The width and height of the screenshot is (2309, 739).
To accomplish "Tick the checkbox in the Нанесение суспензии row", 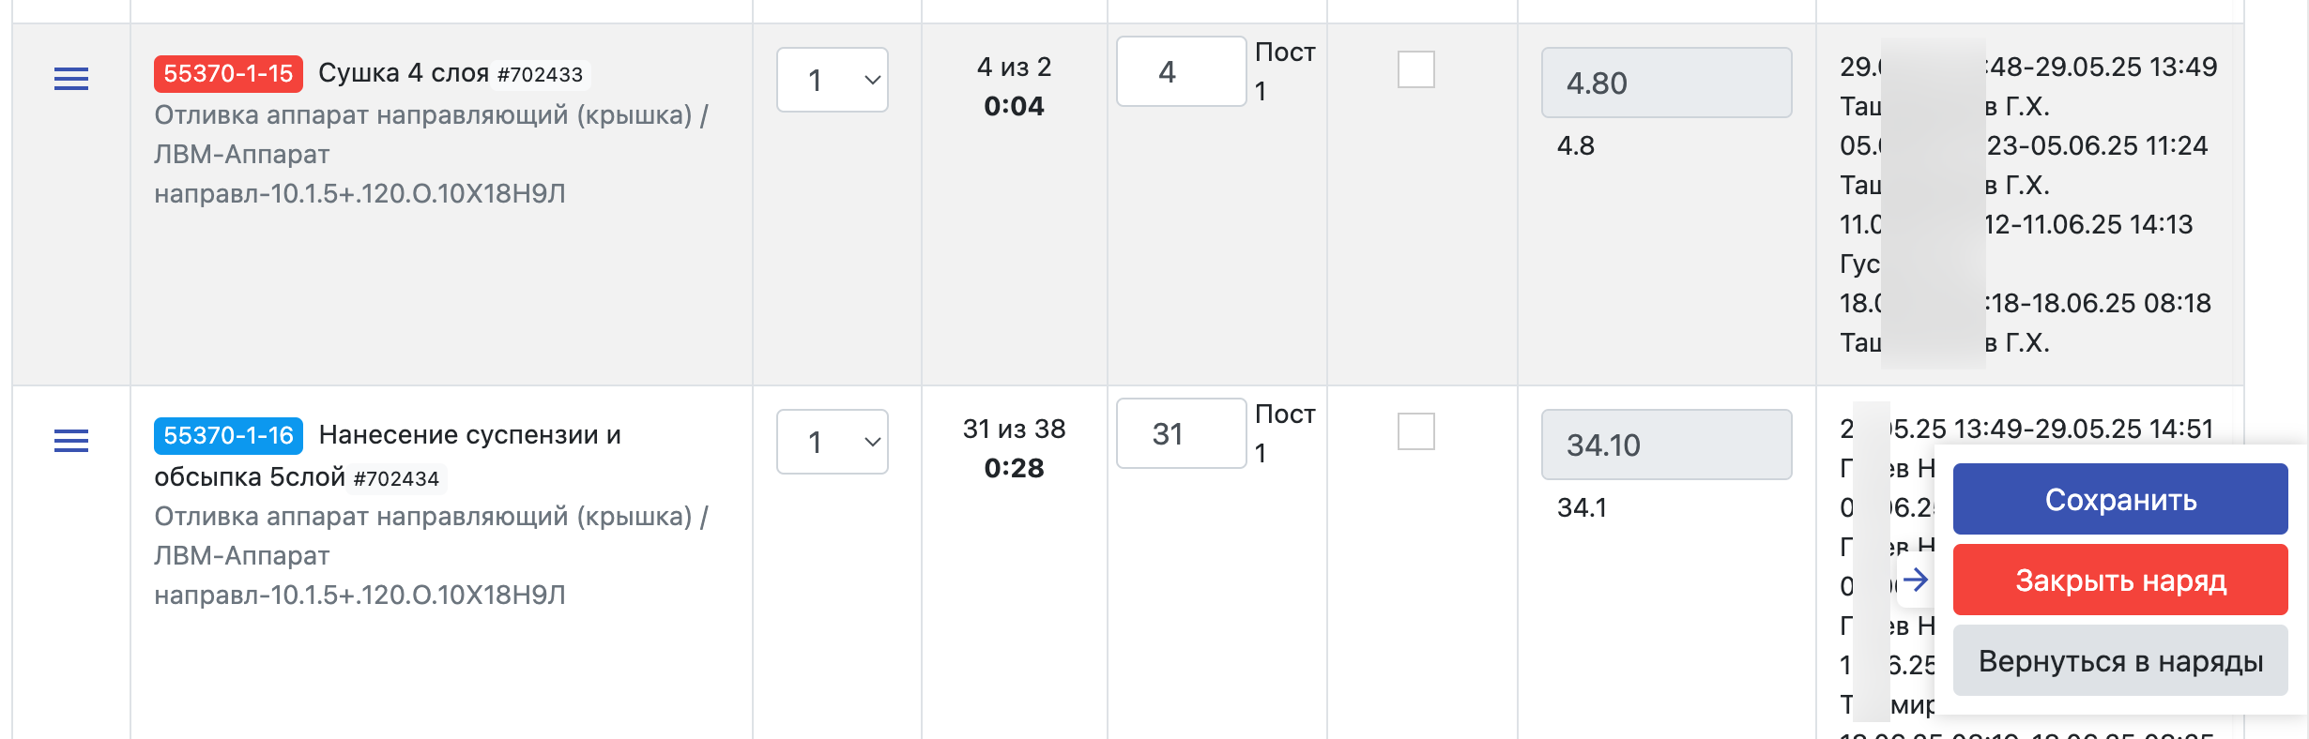I will pos(1416,431).
